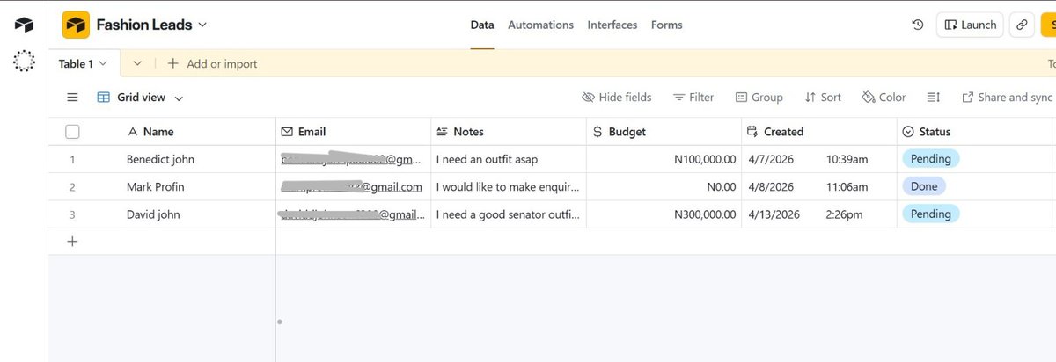Click row number 1

pos(72,160)
